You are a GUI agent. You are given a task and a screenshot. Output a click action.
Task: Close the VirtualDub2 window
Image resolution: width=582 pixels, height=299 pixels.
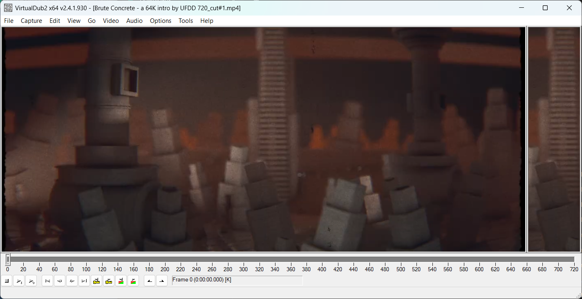pos(569,8)
